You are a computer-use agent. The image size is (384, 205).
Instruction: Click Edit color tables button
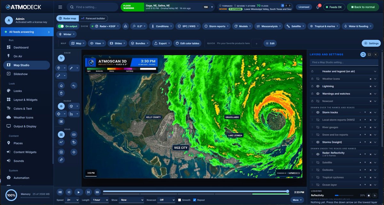pos(188,43)
